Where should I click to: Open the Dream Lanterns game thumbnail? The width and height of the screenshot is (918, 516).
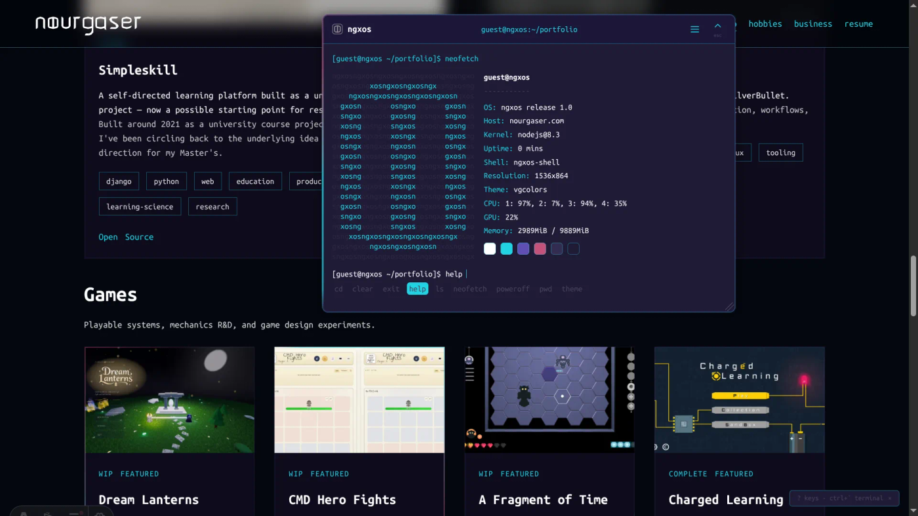tap(170, 399)
